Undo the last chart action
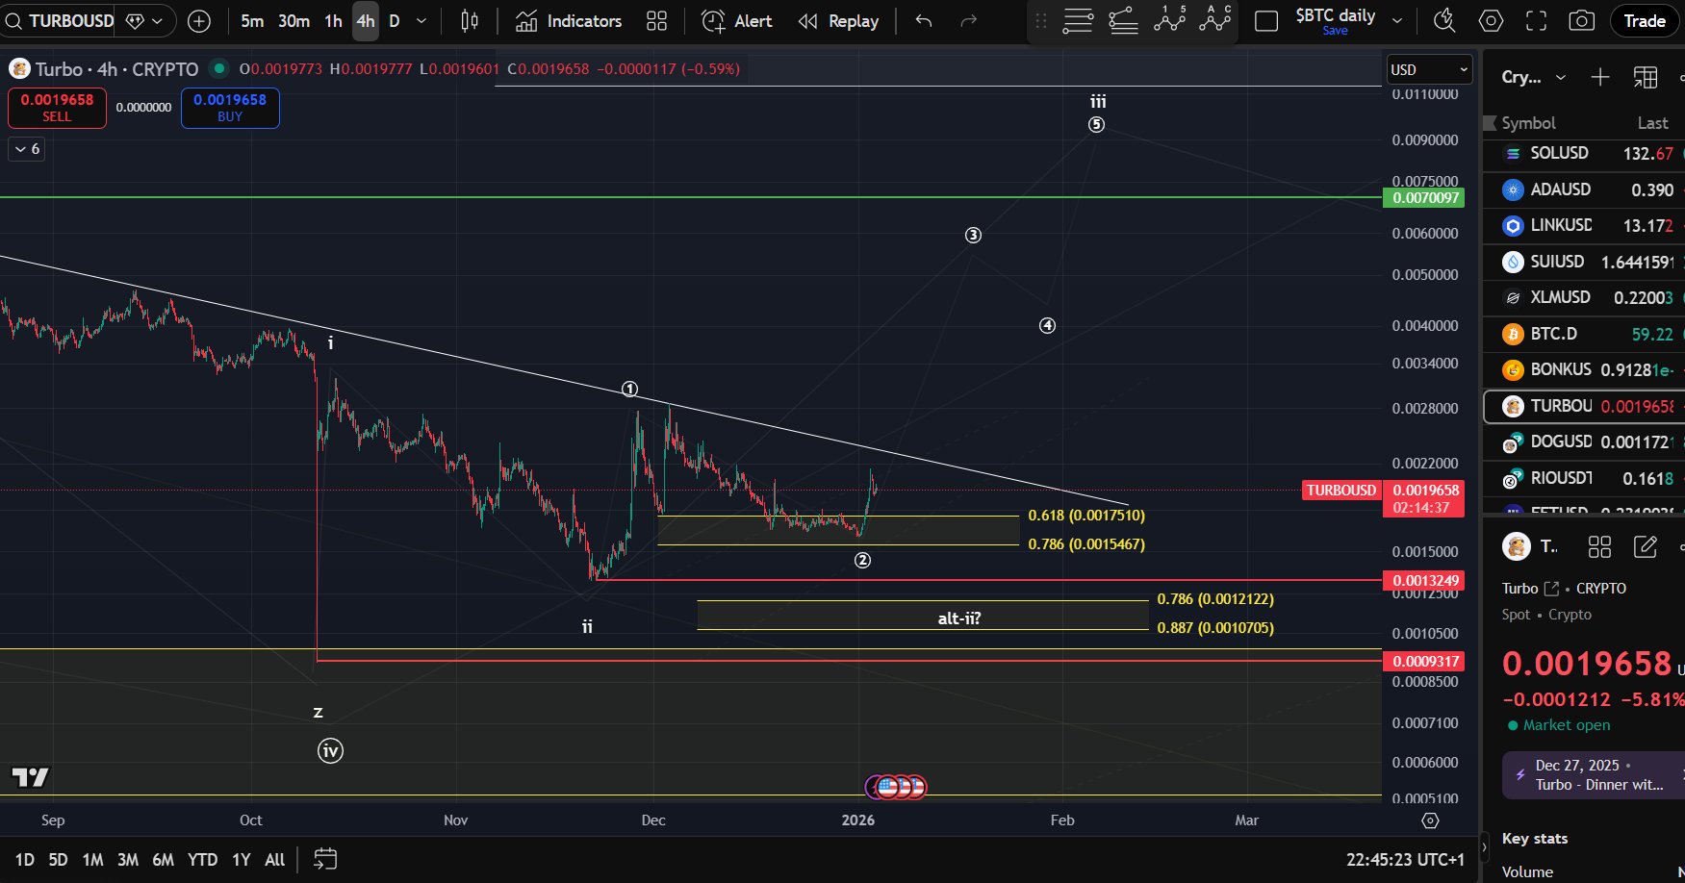Image resolution: width=1685 pixels, height=883 pixels. 924,21
